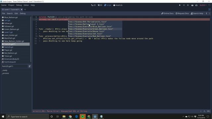The width and height of the screenshot is (212, 119).
Task: Choose Red_Balloon.tscn autocomplete suggestion
Action: (95, 36)
